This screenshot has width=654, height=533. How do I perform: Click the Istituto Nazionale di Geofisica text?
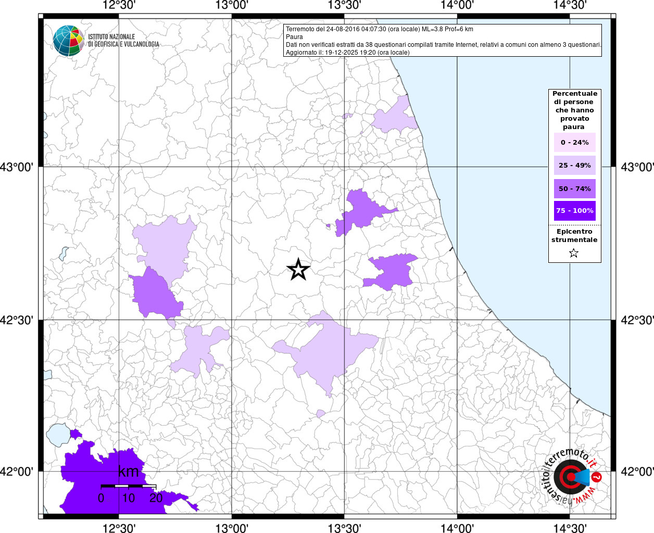point(123,41)
